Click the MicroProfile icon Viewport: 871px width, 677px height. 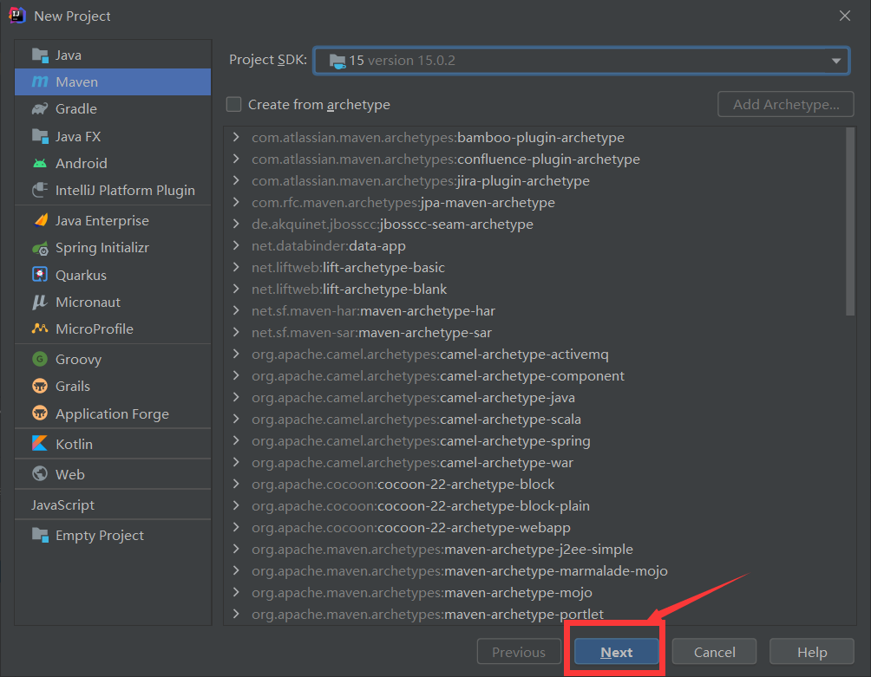point(40,329)
